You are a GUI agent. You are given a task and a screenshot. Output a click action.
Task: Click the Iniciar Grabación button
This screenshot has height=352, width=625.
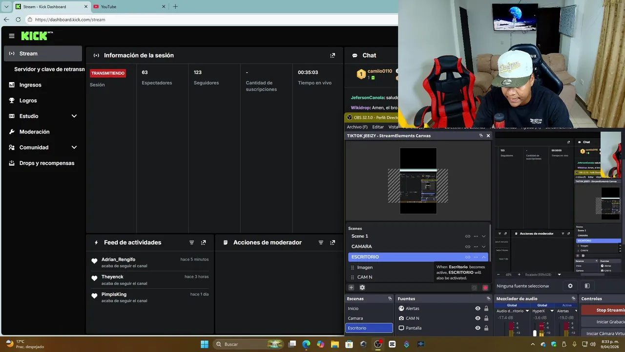pyautogui.click(x=603, y=322)
